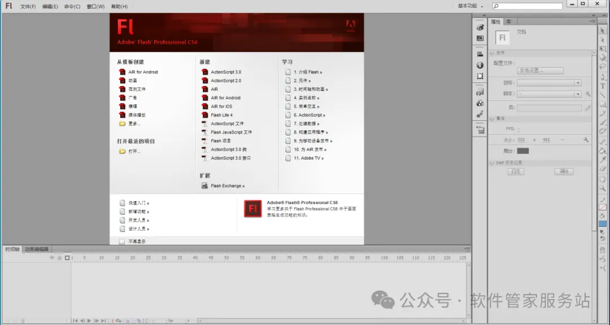Open the 帮助(H) menu
Screen dimensions: 610x325
119,7
